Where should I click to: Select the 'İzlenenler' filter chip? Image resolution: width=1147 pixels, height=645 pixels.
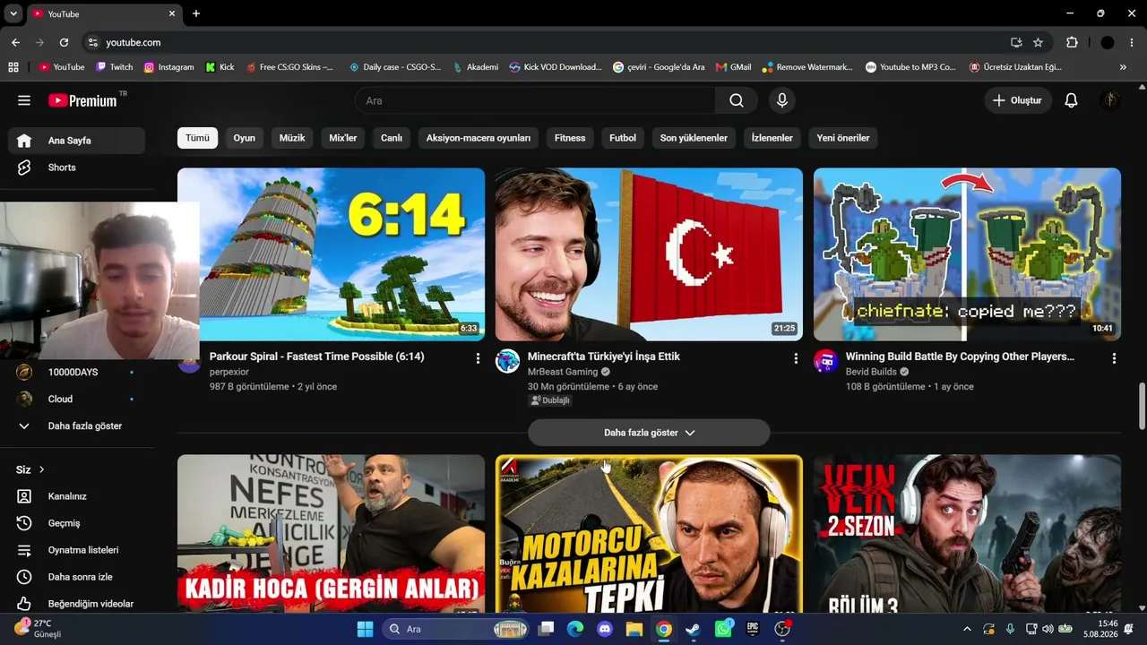click(x=772, y=138)
